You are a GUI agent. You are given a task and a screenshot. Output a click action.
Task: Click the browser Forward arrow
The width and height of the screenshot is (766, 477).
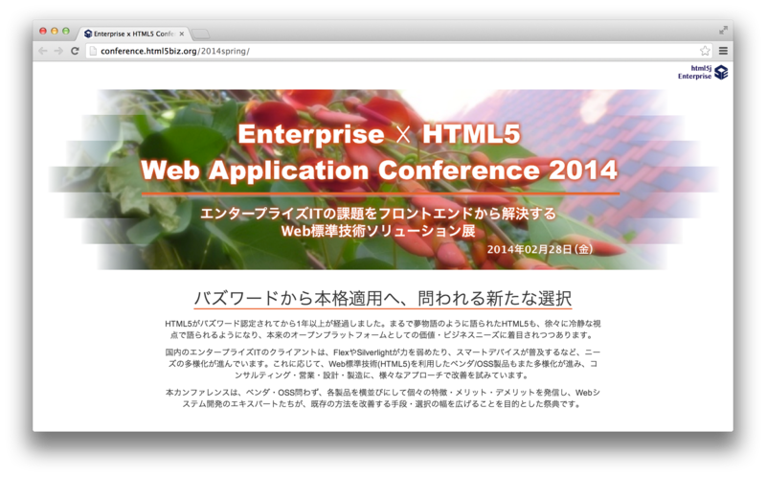pos(58,51)
